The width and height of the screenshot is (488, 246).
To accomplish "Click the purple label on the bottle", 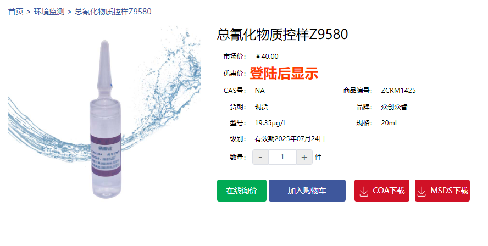I will 106,154.
